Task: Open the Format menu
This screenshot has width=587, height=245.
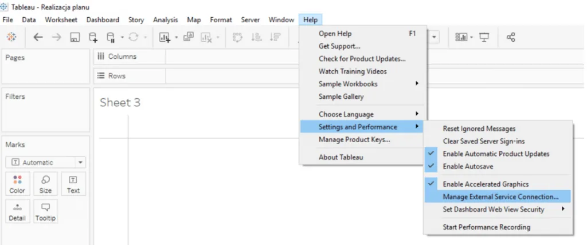Action: [x=221, y=20]
